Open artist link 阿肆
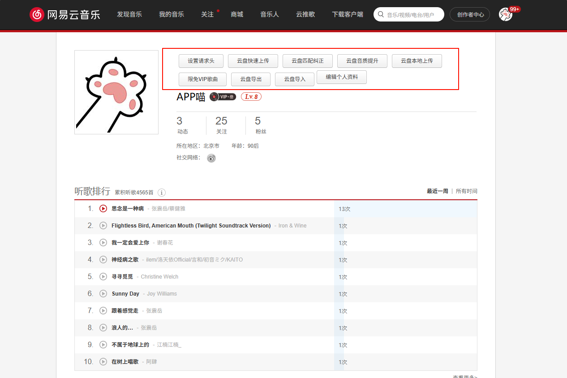Image resolution: width=567 pixels, height=378 pixels. pos(151,362)
